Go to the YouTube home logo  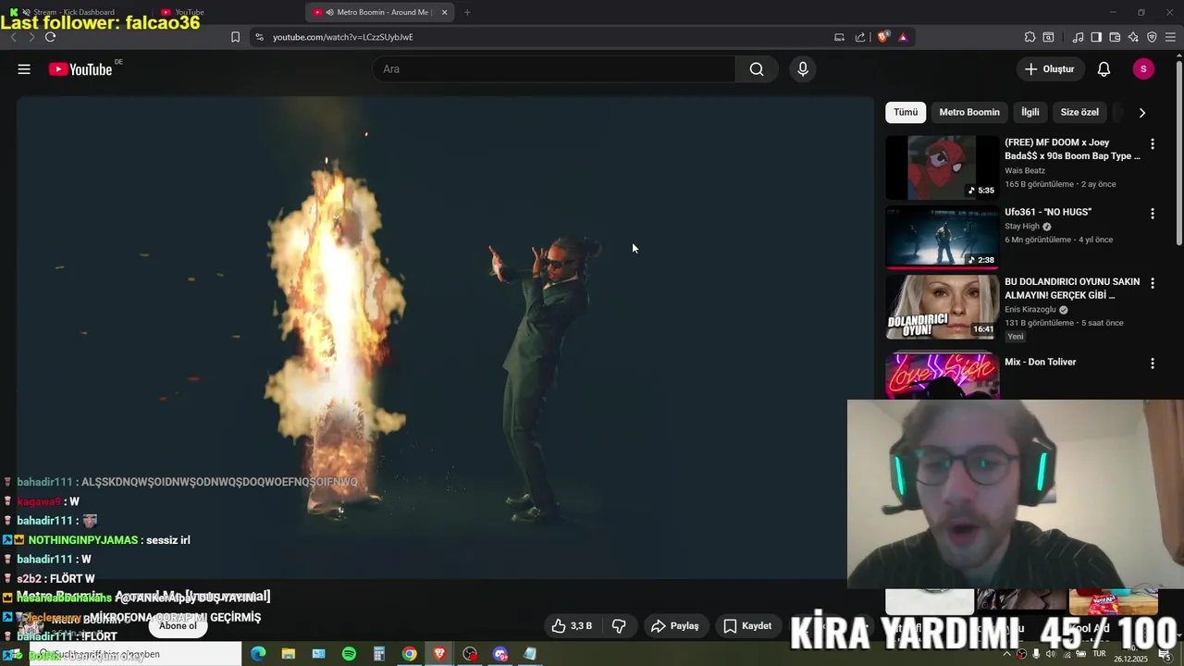point(81,69)
